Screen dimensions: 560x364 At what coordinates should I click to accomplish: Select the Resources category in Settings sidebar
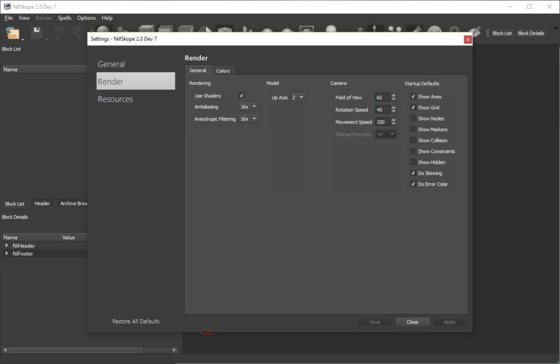click(136, 99)
